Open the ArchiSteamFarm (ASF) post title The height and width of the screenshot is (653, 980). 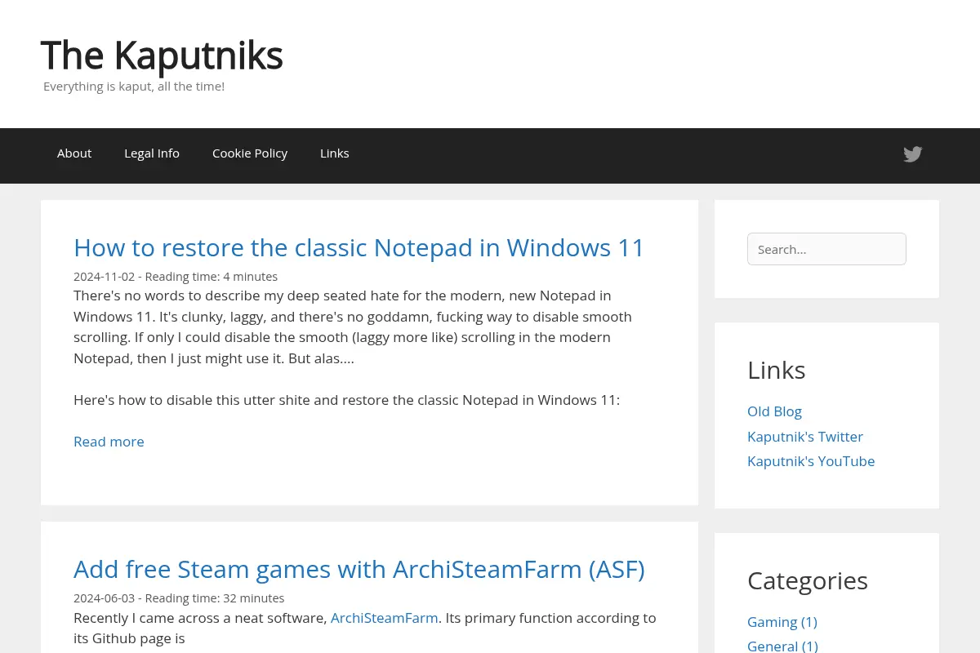tap(359, 569)
